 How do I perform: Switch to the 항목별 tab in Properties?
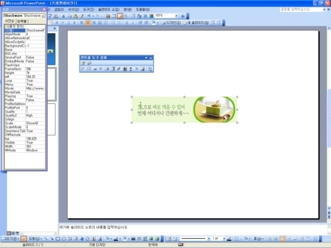point(22,21)
